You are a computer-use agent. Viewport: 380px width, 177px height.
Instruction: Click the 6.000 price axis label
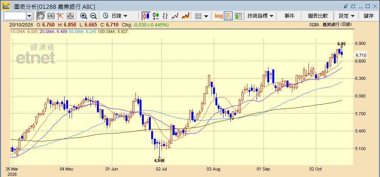360,96
